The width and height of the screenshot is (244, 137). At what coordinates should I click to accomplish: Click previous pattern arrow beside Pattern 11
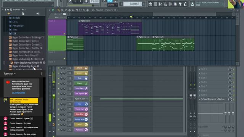122,4
